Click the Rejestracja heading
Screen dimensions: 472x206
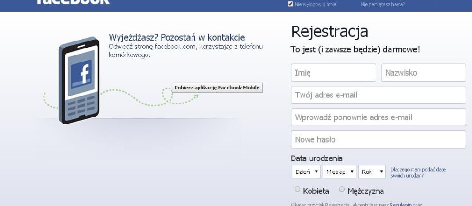tap(329, 31)
